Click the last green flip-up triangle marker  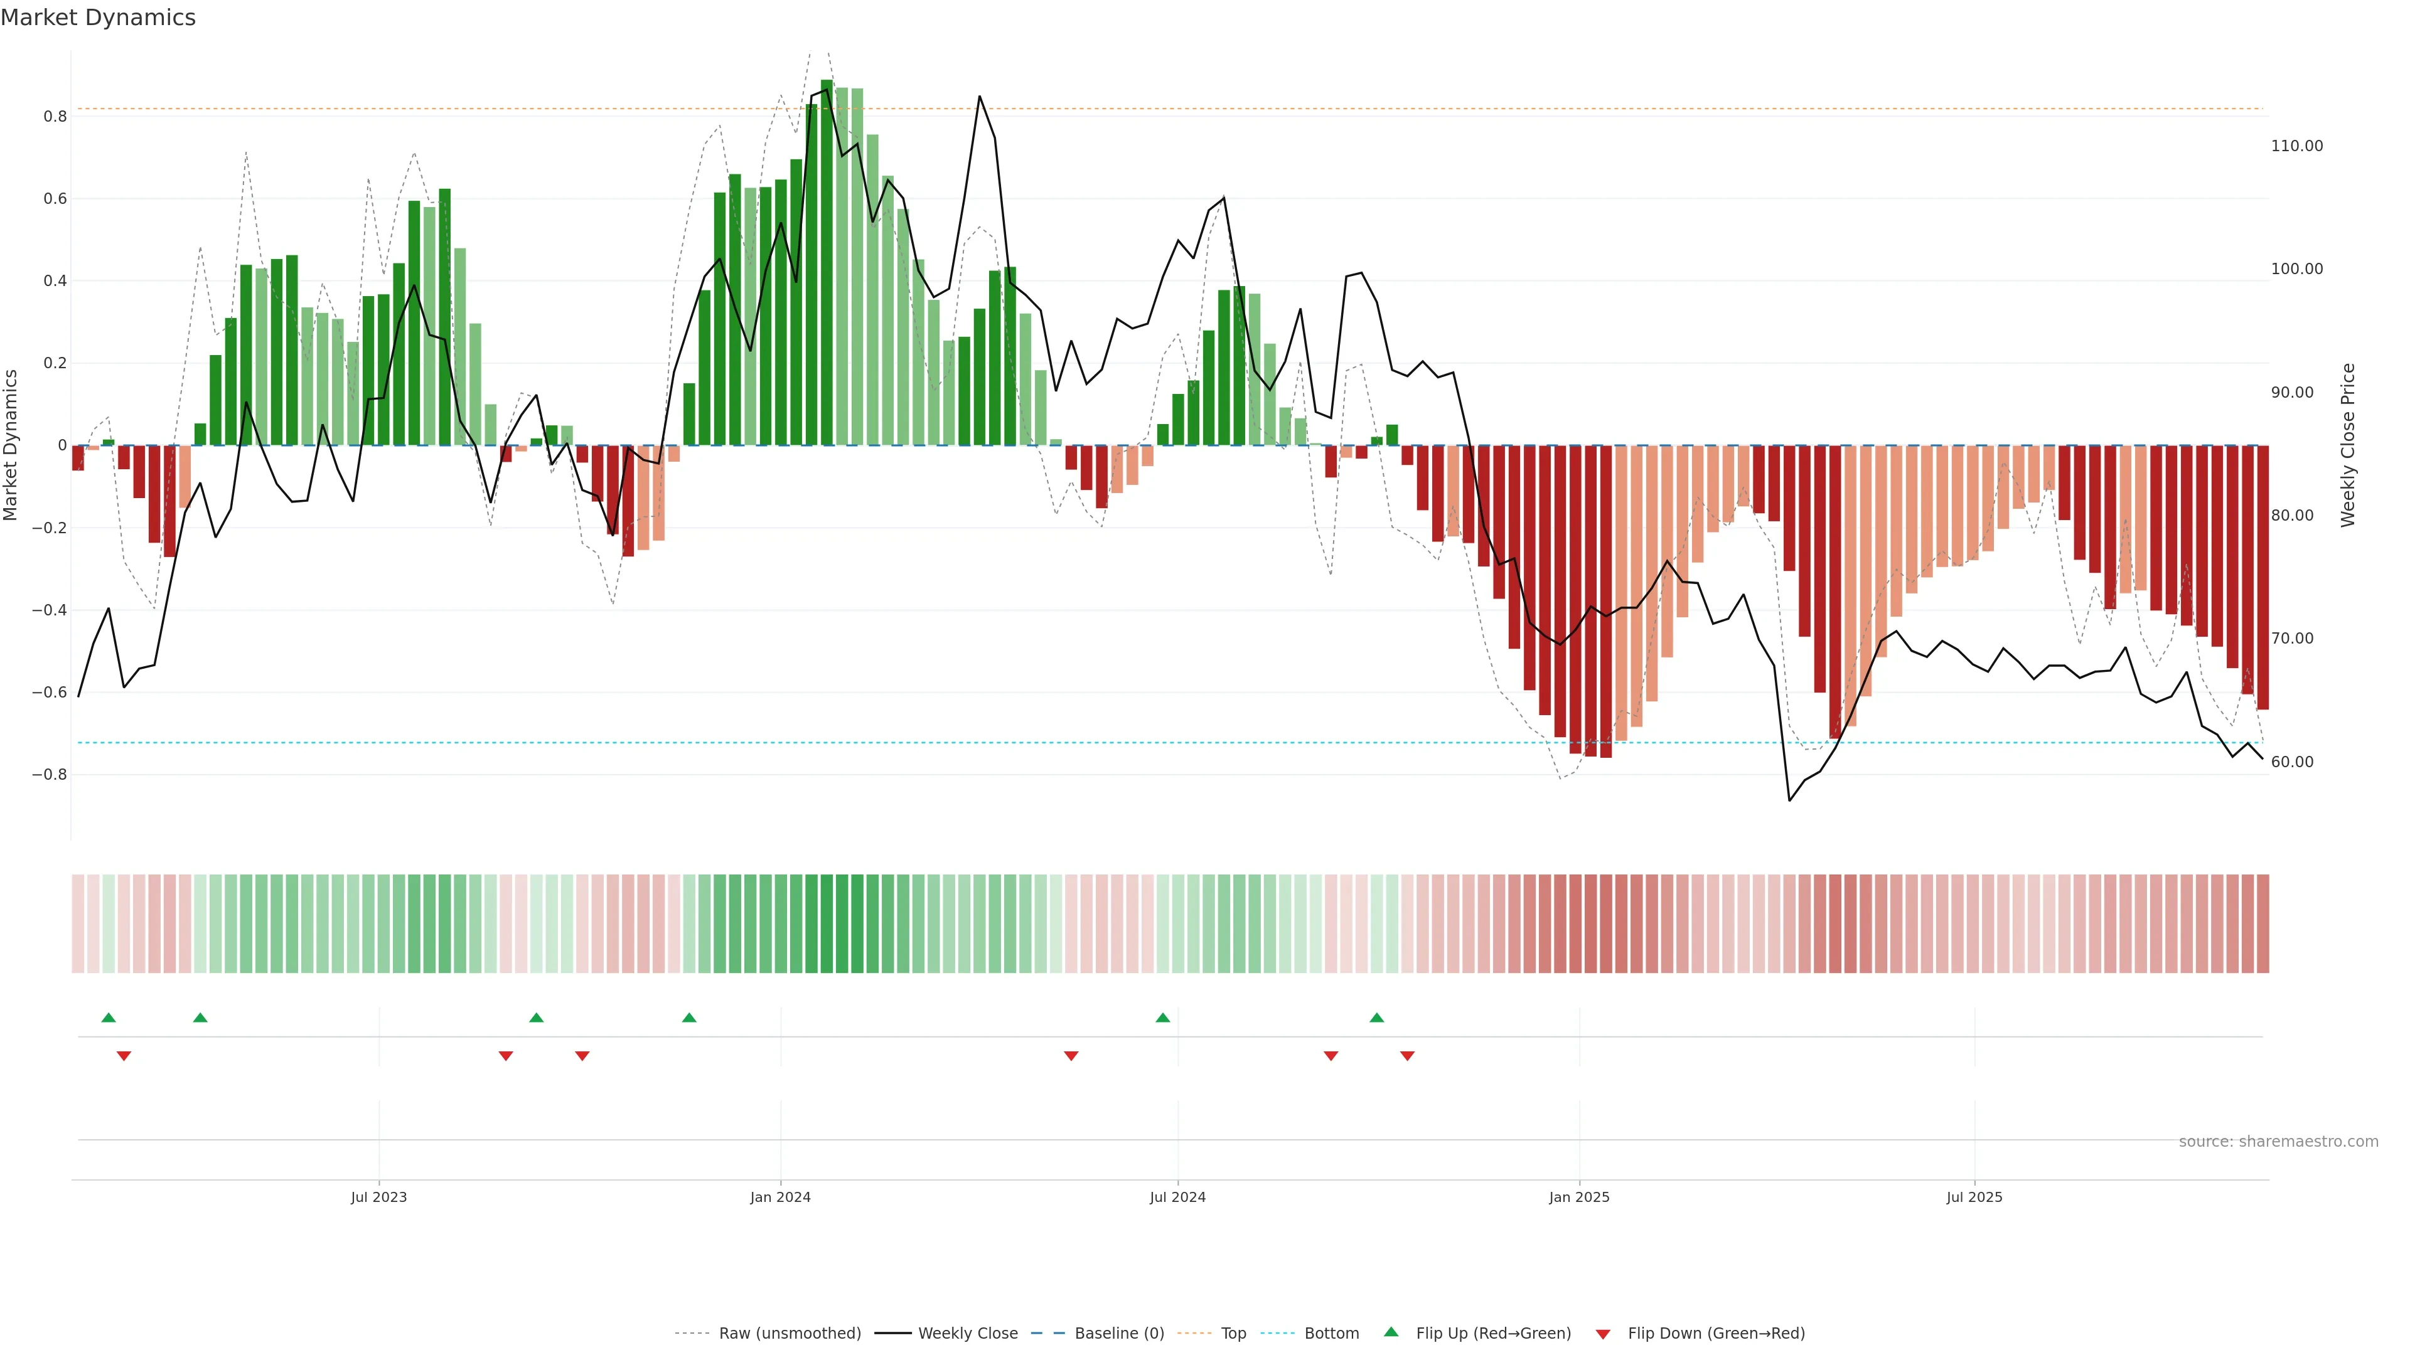point(1376,1018)
